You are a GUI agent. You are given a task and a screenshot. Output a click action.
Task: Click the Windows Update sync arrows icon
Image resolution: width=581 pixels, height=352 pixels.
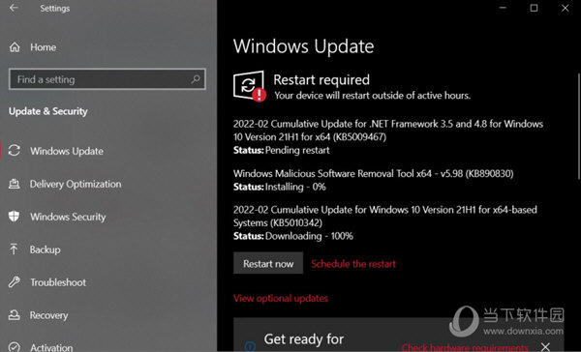(15, 150)
